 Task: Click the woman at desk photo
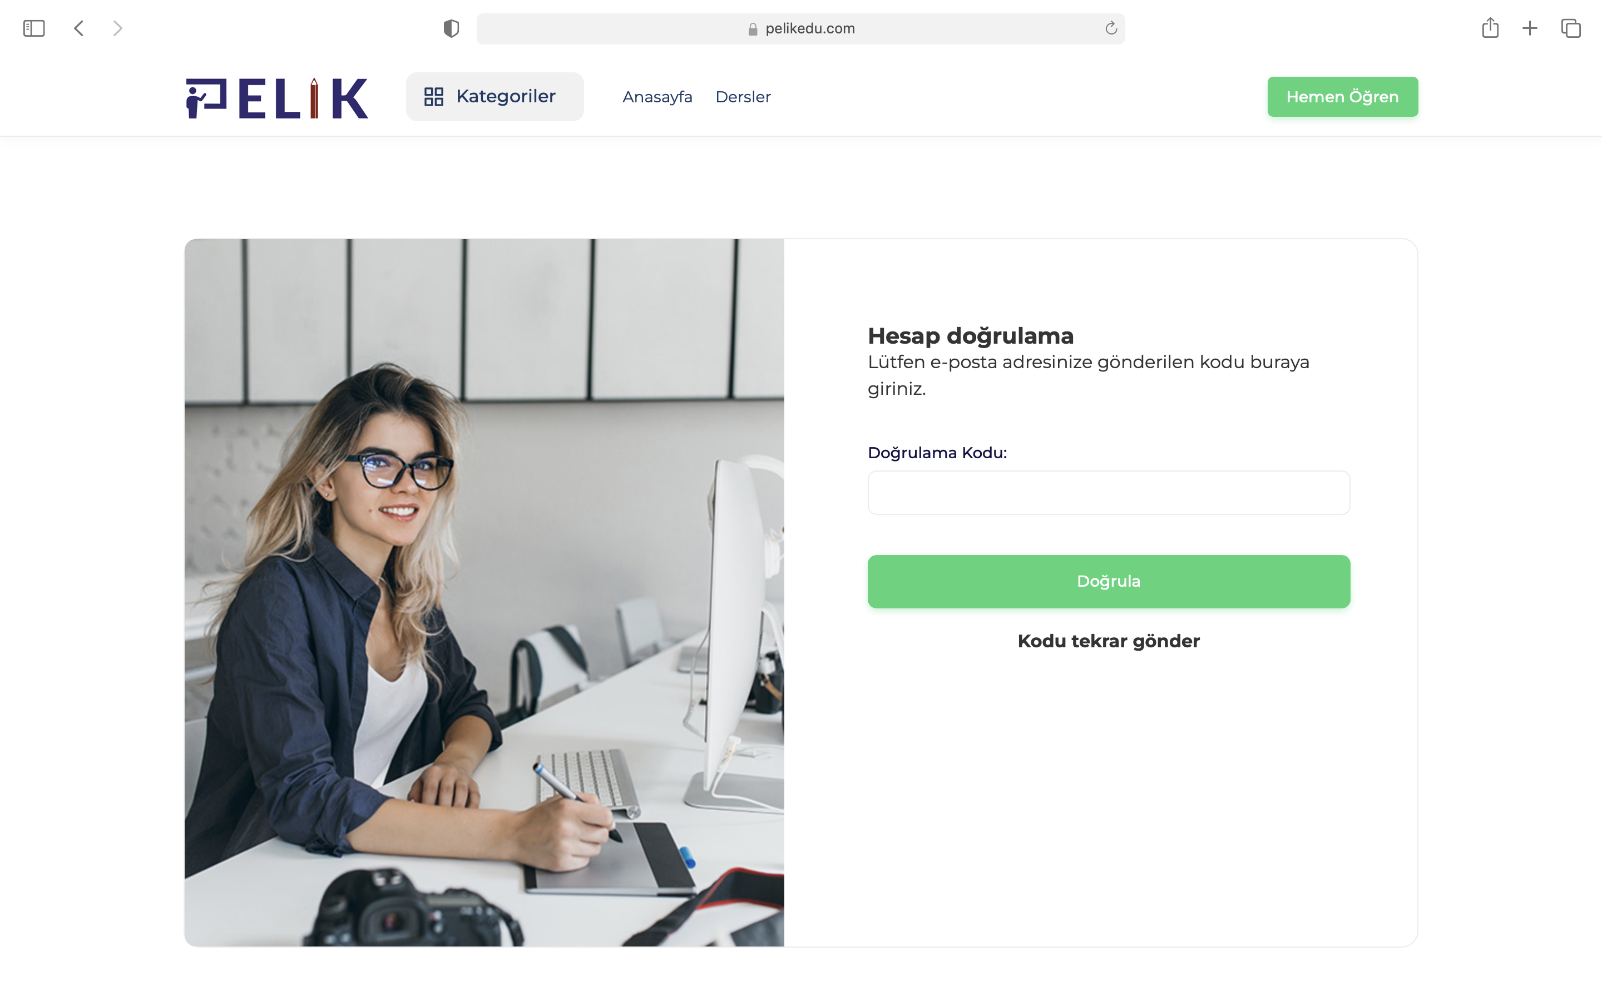click(x=484, y=592)
